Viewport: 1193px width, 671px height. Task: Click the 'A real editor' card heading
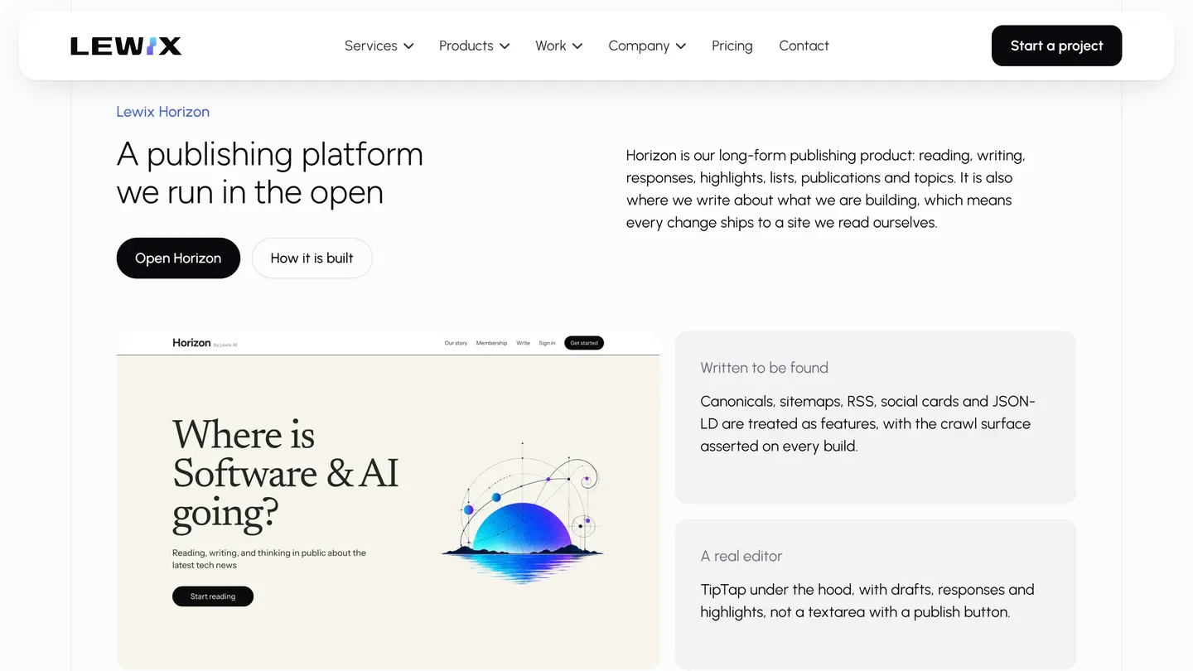[x=741, y=557]
